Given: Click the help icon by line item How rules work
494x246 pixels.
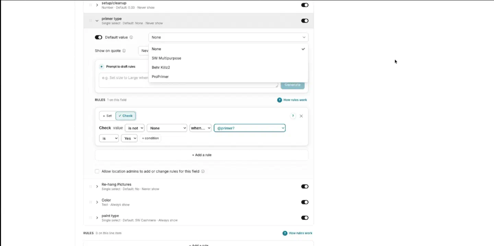Looking at the screenshot, I should point(285,233).
